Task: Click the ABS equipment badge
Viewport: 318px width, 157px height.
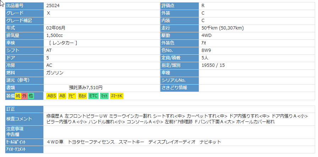Action: (51, 96)
